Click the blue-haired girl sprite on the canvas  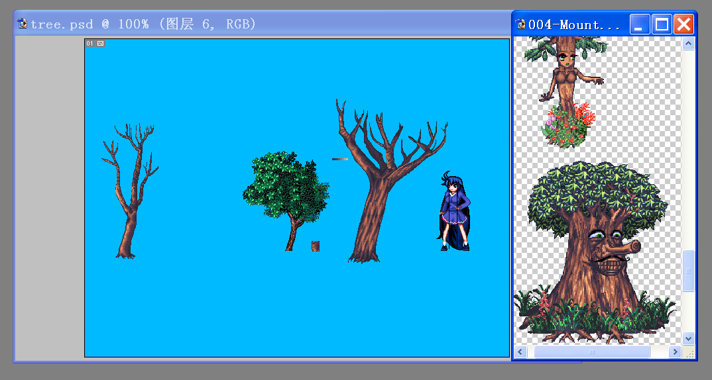coord(454,211)
